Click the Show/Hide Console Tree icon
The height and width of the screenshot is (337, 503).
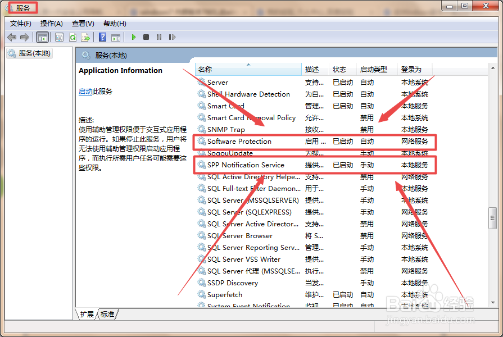click(43, 37)
